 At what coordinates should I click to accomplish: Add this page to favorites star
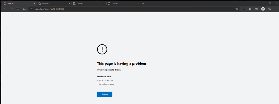point(237,9)
